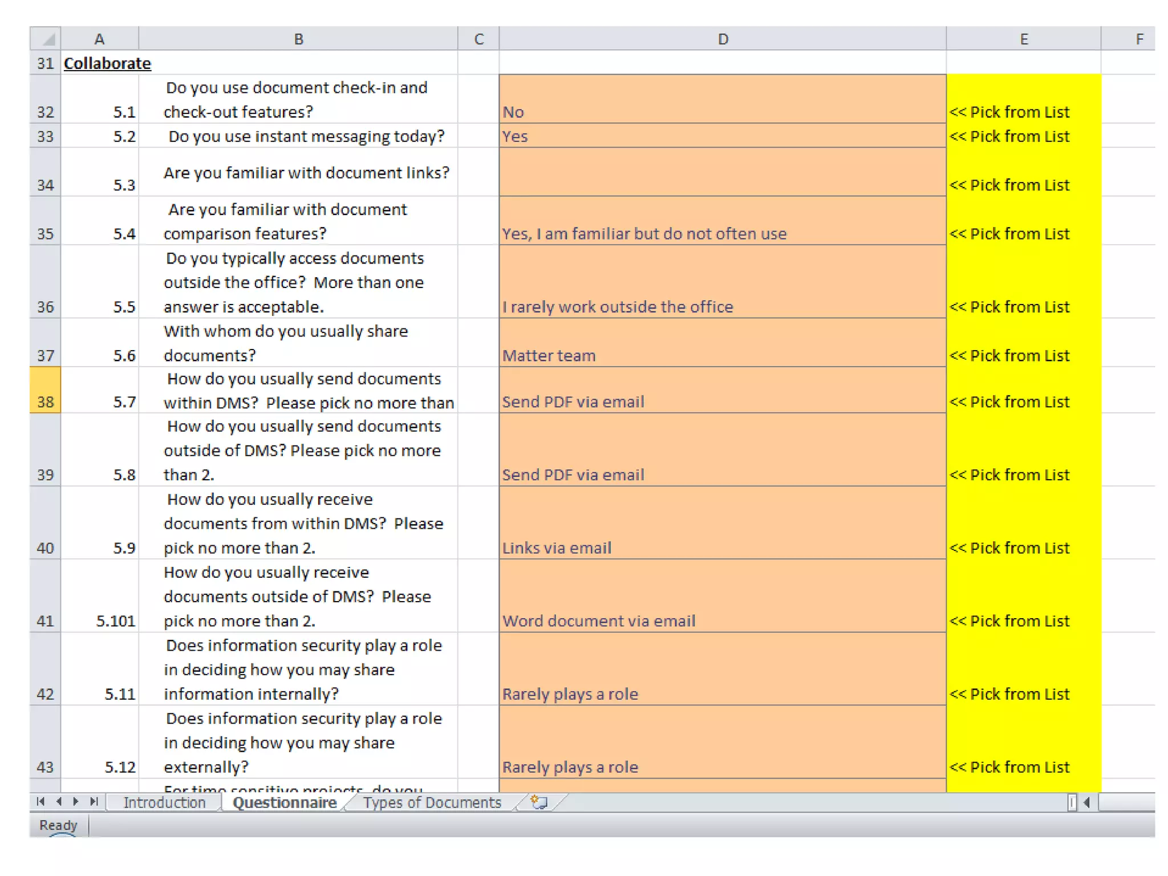Click the last sheet navigation arrow
Screen dimensions: 1168x876
tap(94, 801)
